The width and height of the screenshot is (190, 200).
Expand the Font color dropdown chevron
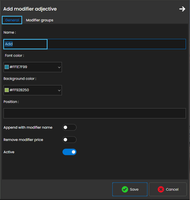tap(59, 67)
